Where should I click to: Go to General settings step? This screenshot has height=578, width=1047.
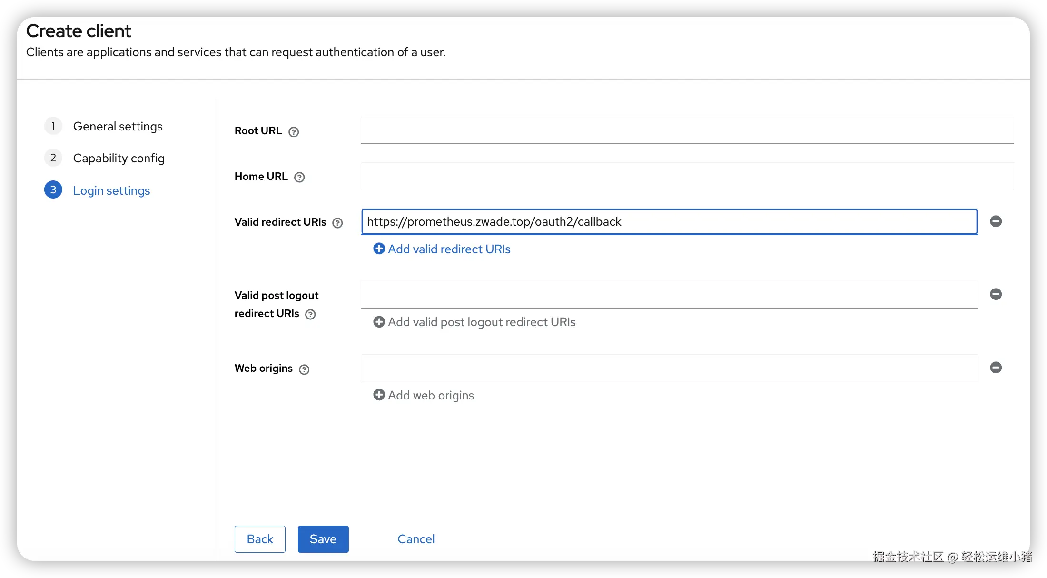pyautogui.click(x=118, y=126)
